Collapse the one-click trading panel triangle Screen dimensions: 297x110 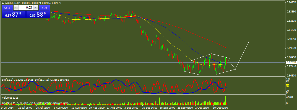point(3,3)
